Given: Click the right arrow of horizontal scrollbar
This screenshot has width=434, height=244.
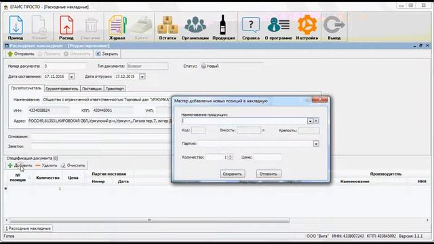Looking at the screenshot, I should [x=427, y=220].
